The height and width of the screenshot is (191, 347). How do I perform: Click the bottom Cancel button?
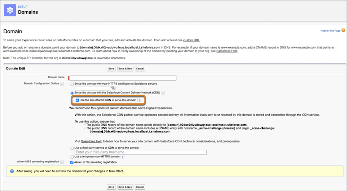coord(140,187)
